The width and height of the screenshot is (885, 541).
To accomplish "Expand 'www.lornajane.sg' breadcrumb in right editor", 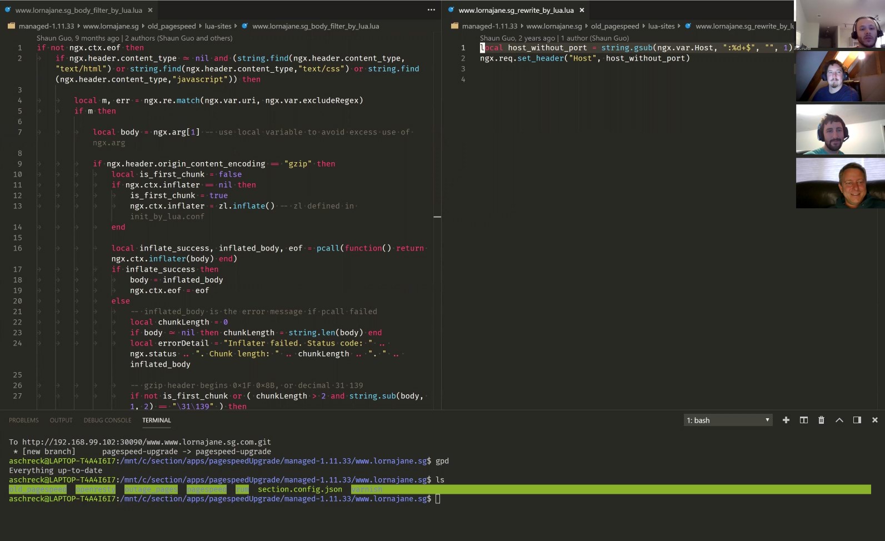I will [x=554, y=26].
